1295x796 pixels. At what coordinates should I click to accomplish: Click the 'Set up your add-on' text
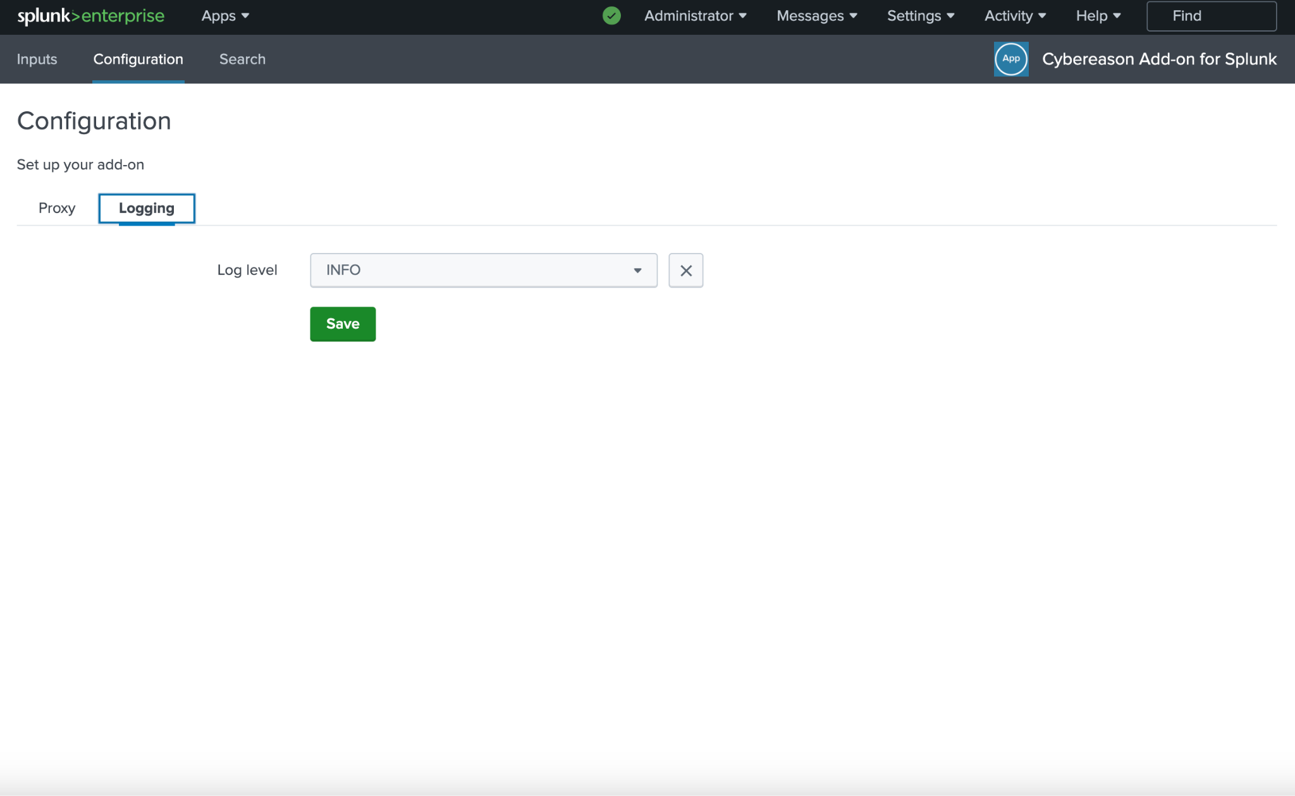coord(80,164)
